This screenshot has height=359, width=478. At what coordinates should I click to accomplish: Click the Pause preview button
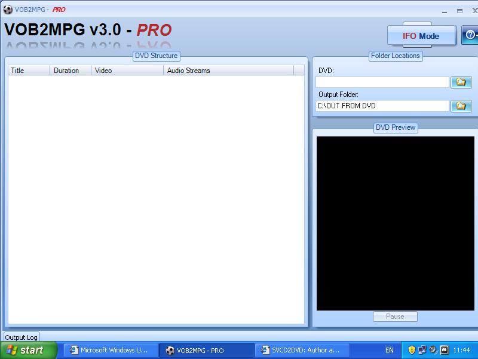point(395,317)
